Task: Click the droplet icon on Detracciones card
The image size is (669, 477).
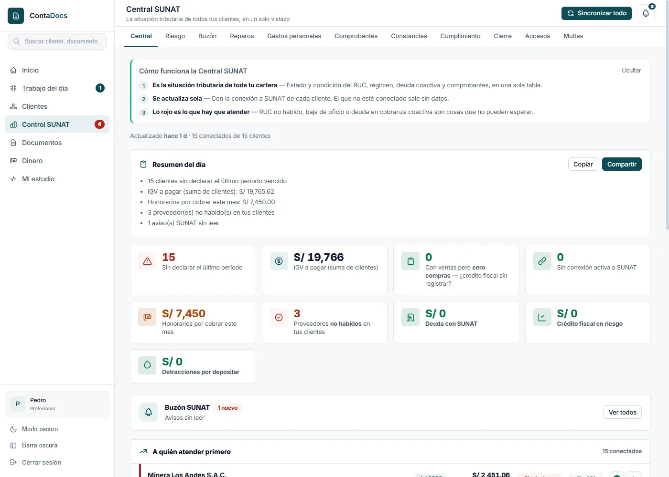Action: (147, 365)
